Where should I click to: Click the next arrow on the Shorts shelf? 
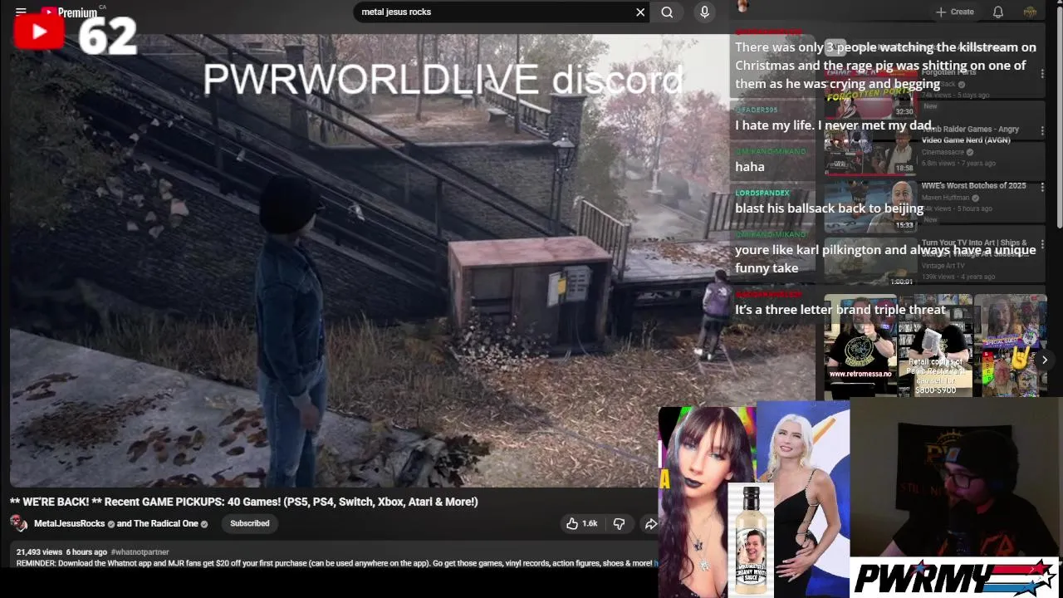pos(1045,360)
